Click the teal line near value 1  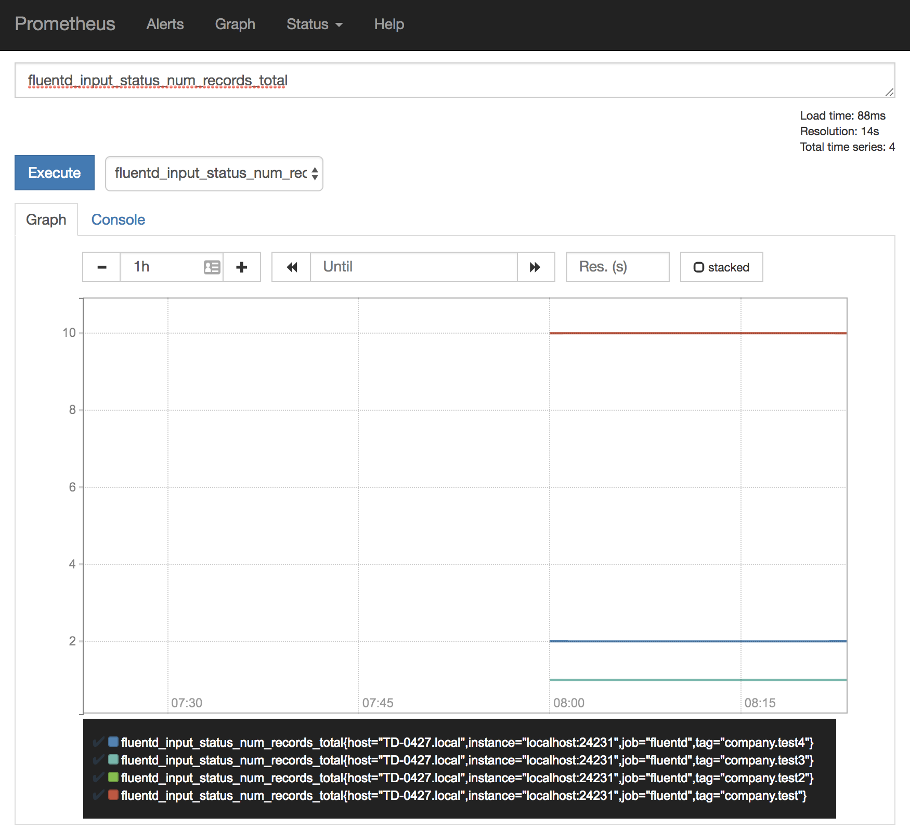pyautogui.click(x=698, y=680)
